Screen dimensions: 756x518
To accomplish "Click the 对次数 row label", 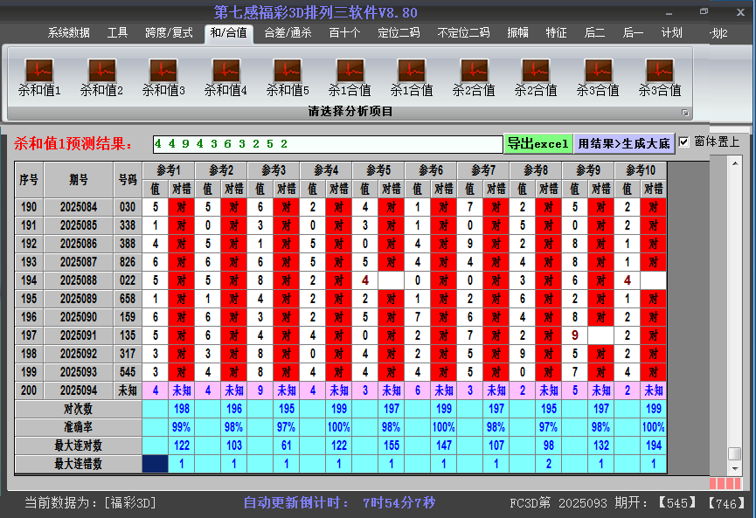I will click(x=78, y=409).
